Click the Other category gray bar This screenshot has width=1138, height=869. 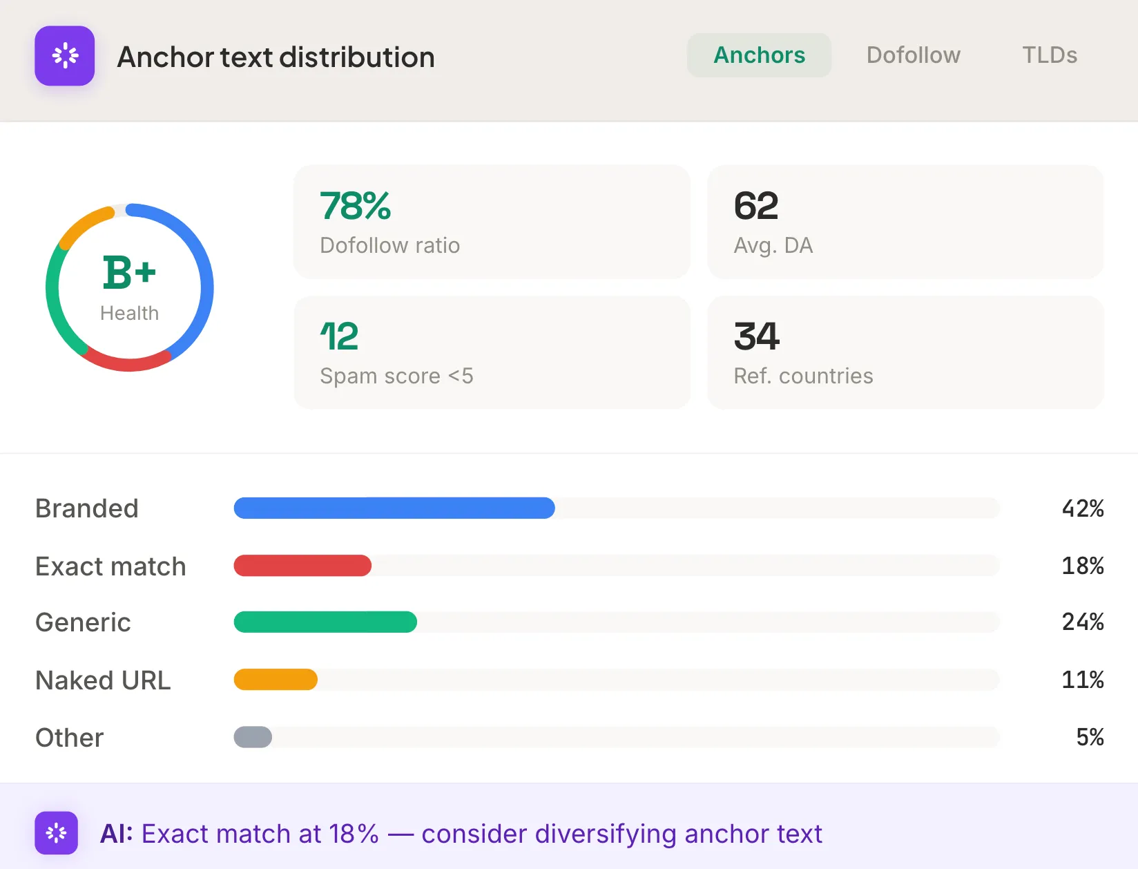(253, 737)
